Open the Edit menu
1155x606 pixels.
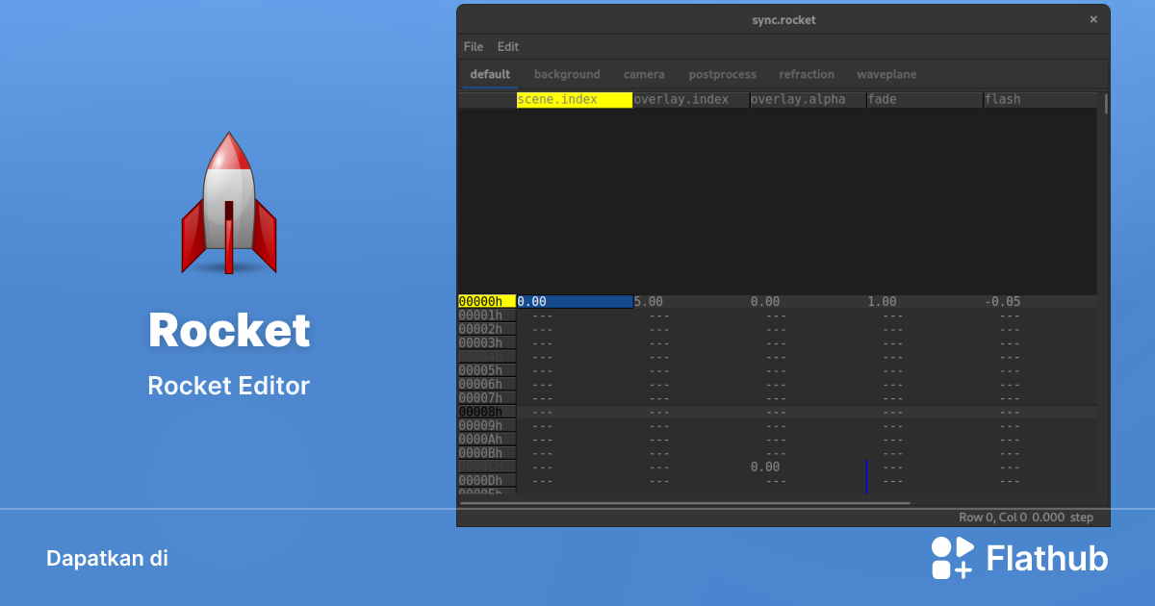[507, 46]
